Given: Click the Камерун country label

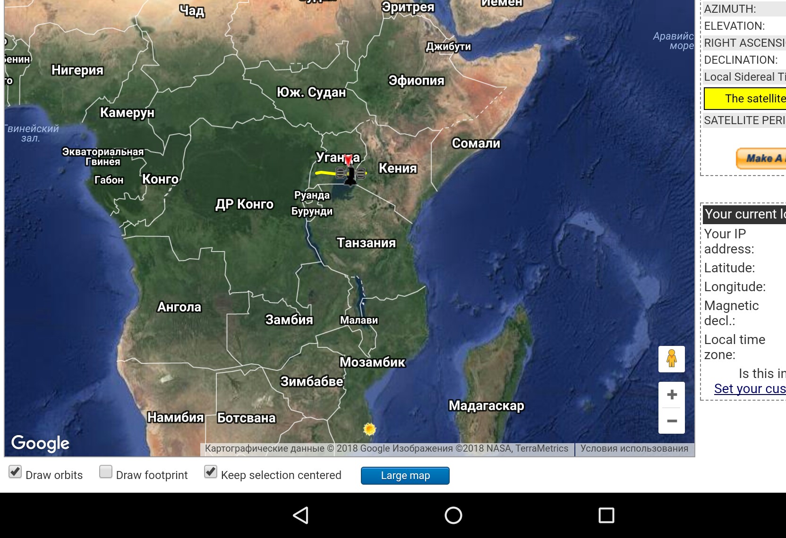Looking at the screenshot, I should coord(127,113).
